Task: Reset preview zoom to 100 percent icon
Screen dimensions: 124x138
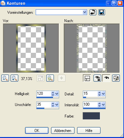Action: 50,78
